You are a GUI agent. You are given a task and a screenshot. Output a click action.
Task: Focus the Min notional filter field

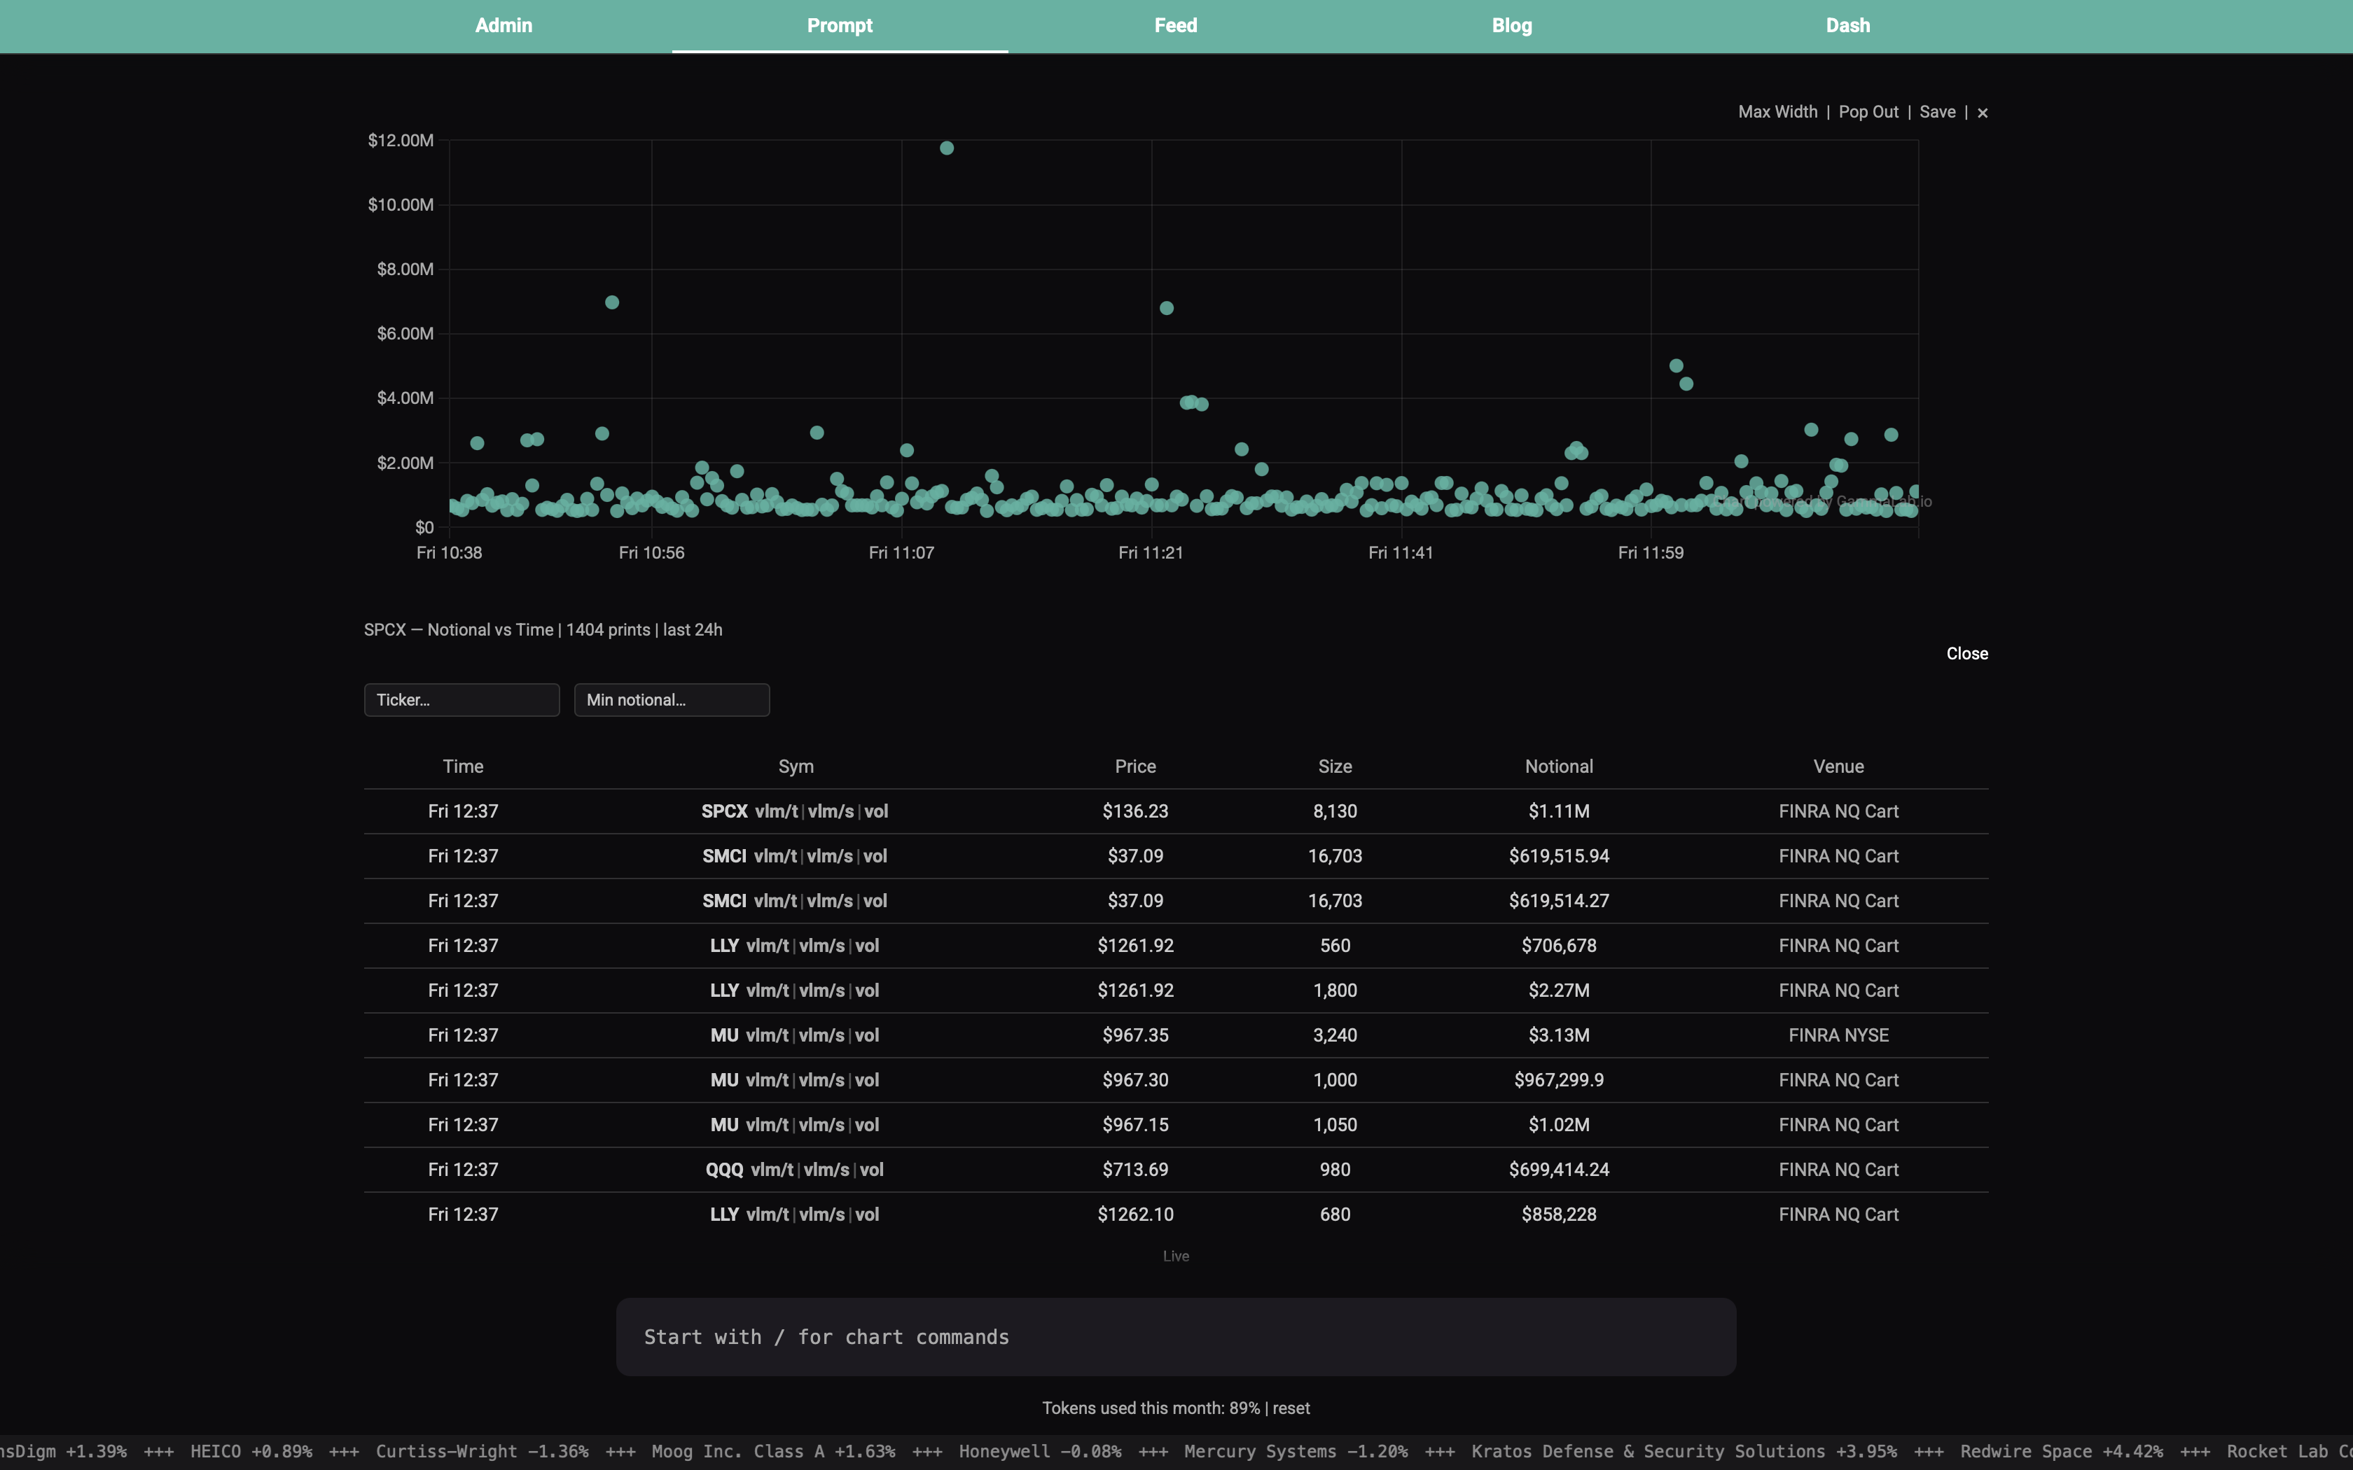672,700
